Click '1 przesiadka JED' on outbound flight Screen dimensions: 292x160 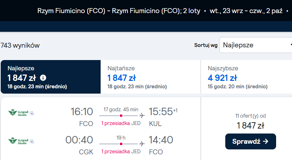(x=121, y=123)
